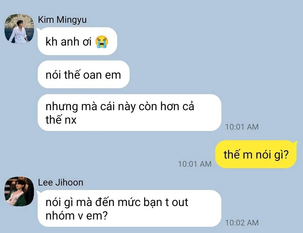The image size is (303, 233).
Task: Click the word 'out' in Jihoon's message
Action: tap(180, 202)
